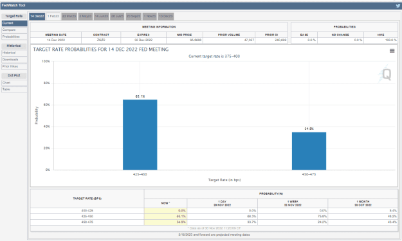Open the Dot Plot Chart item
402x241 pixels.
[x=14, y=83]
